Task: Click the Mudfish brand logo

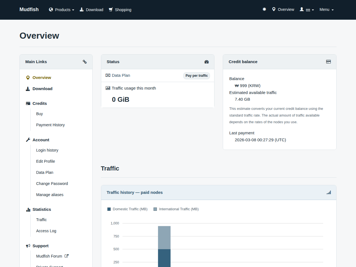Action: pos(29,9)
